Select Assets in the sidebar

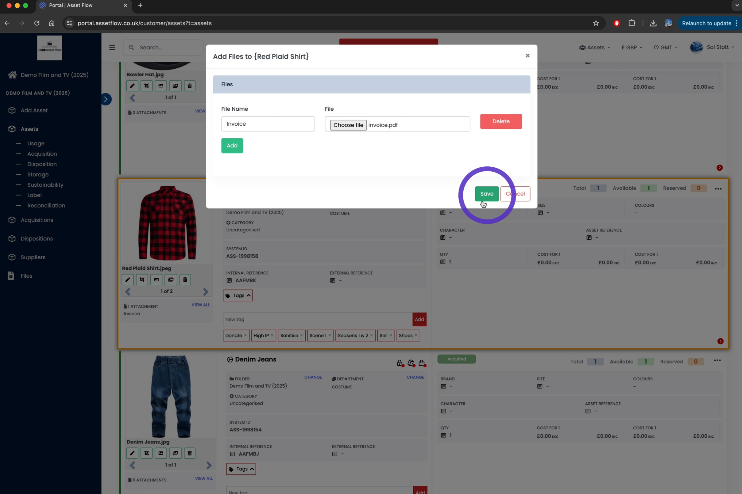[23, 129]
